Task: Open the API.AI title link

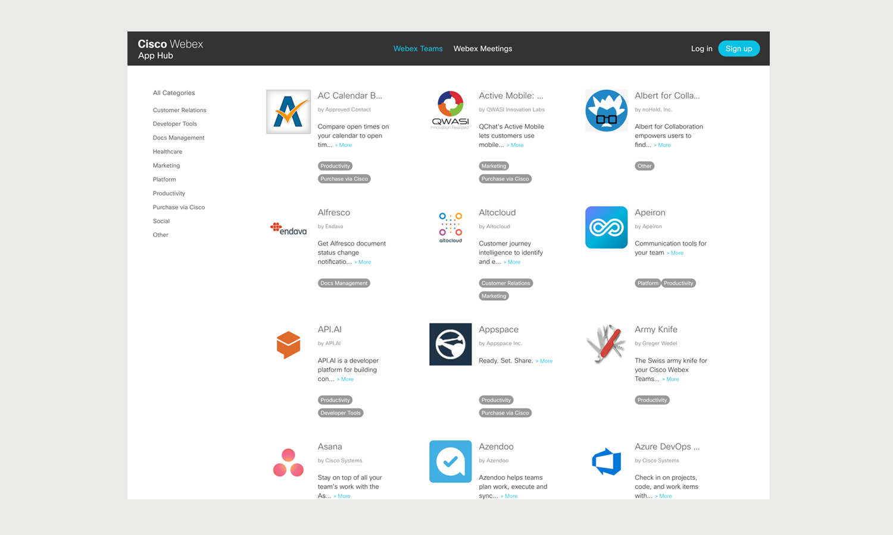Action: pos(330,329)
